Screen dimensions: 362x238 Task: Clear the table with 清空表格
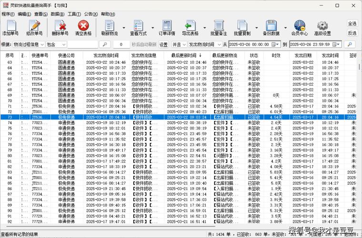click(x=83, y=28)
